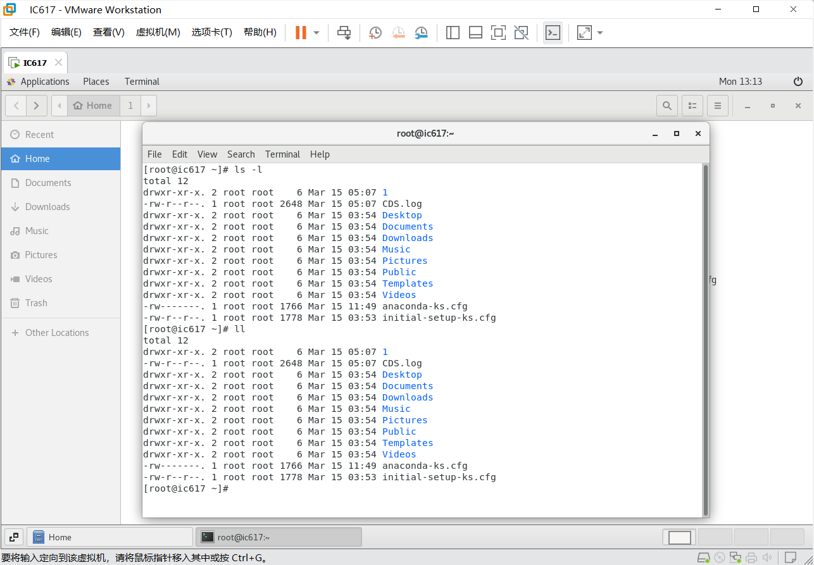Image resolution: width=814 pixels, height=565 pixels.
Task: Click the hard disk status icon
Action: click(x=703, y=558)
